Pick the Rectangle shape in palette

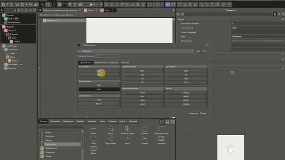(x=161, y=130)
